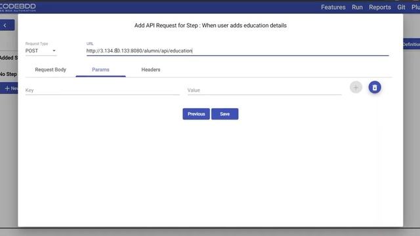Select the Params tab
420x236 pixels.
point(100,69)
